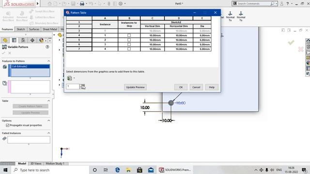This screenshot has height=174, width=310.
Task: Click Update Preview in Pattern Table dialog
Action: click(135, 87)
